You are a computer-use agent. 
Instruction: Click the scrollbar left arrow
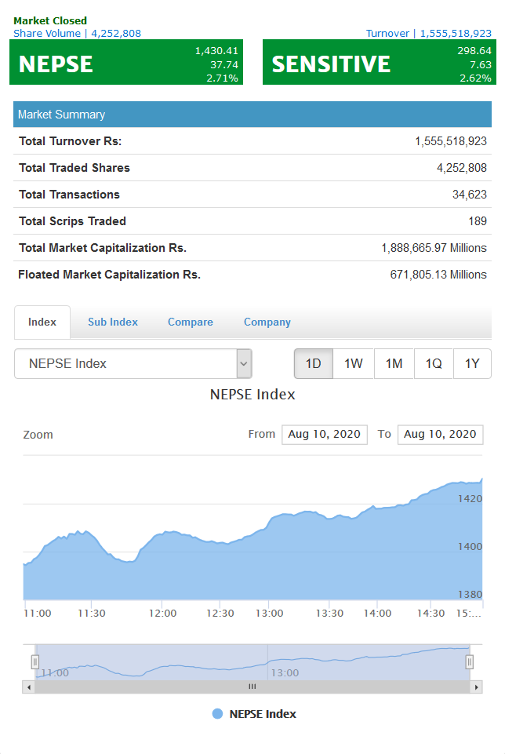point(29,687)
